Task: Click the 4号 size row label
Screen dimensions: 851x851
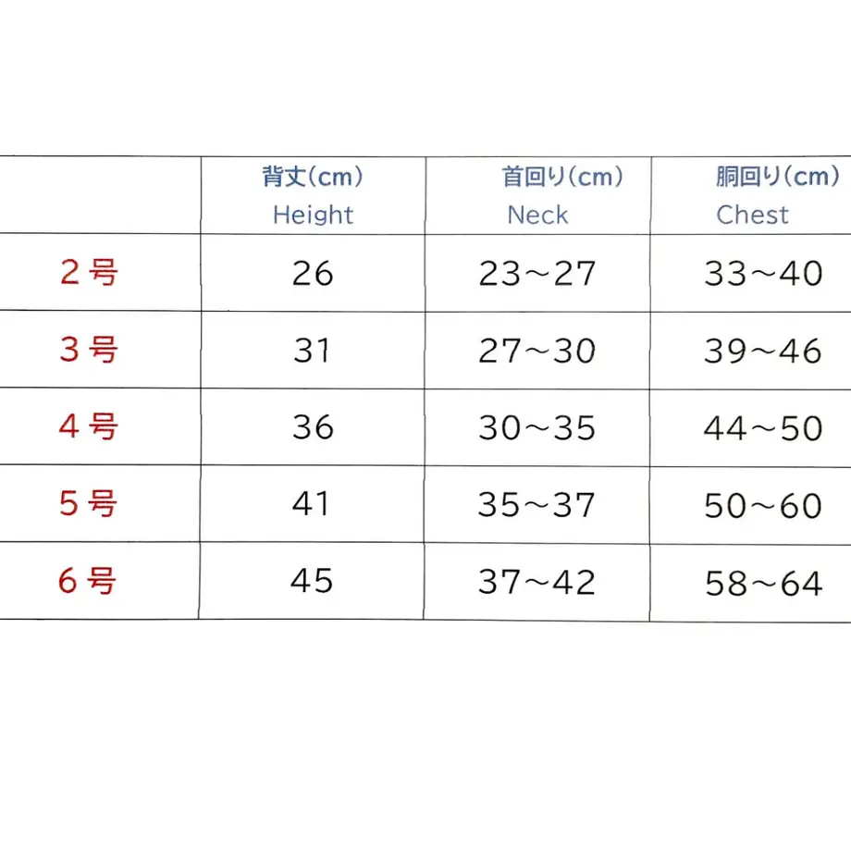Action: (89, 426)
